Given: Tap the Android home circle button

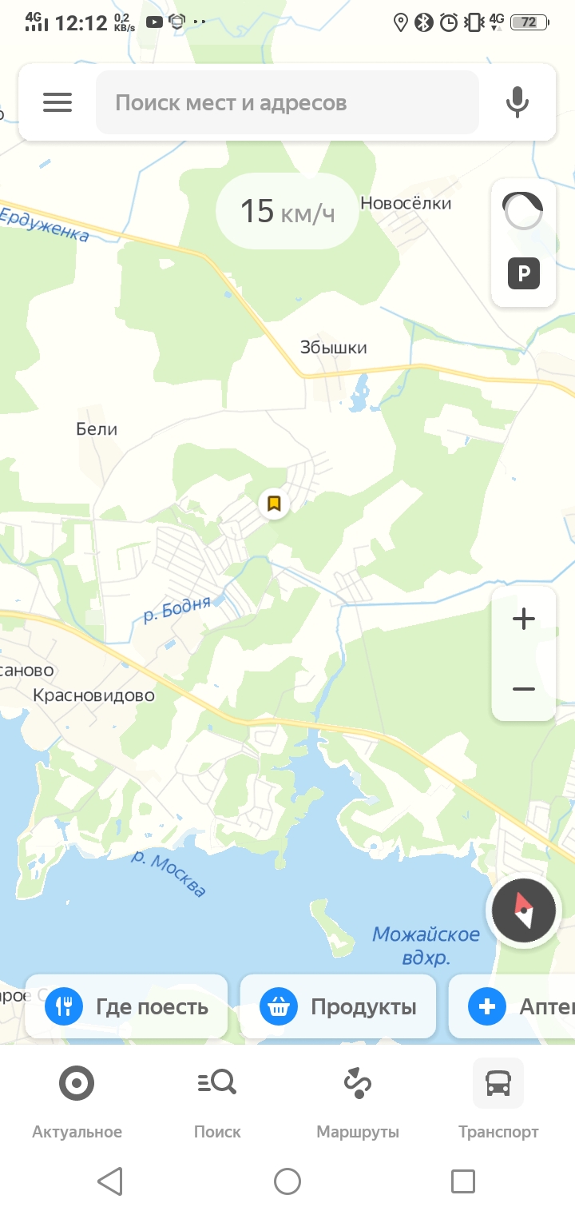Looking at the screenshot, I should click(x=287, y=1181).
